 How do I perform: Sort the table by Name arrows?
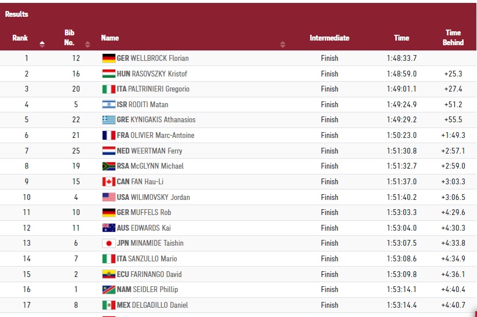(x=283, y=44)
